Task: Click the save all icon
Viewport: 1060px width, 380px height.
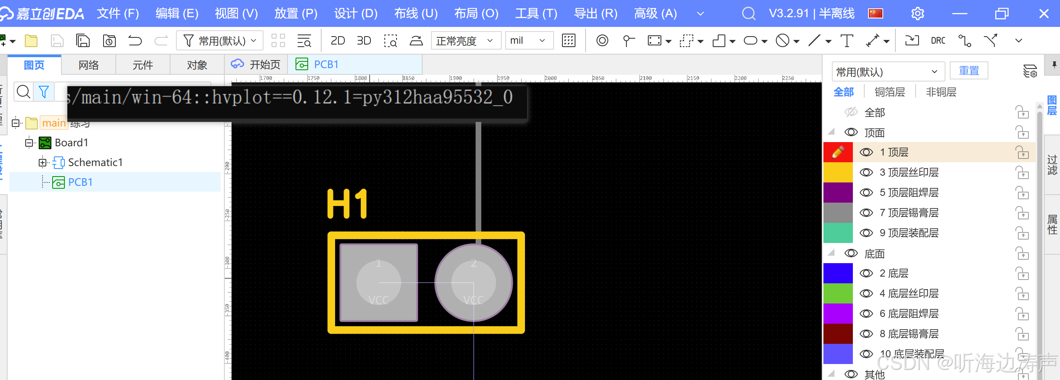Action: click(x=83, y=41)
